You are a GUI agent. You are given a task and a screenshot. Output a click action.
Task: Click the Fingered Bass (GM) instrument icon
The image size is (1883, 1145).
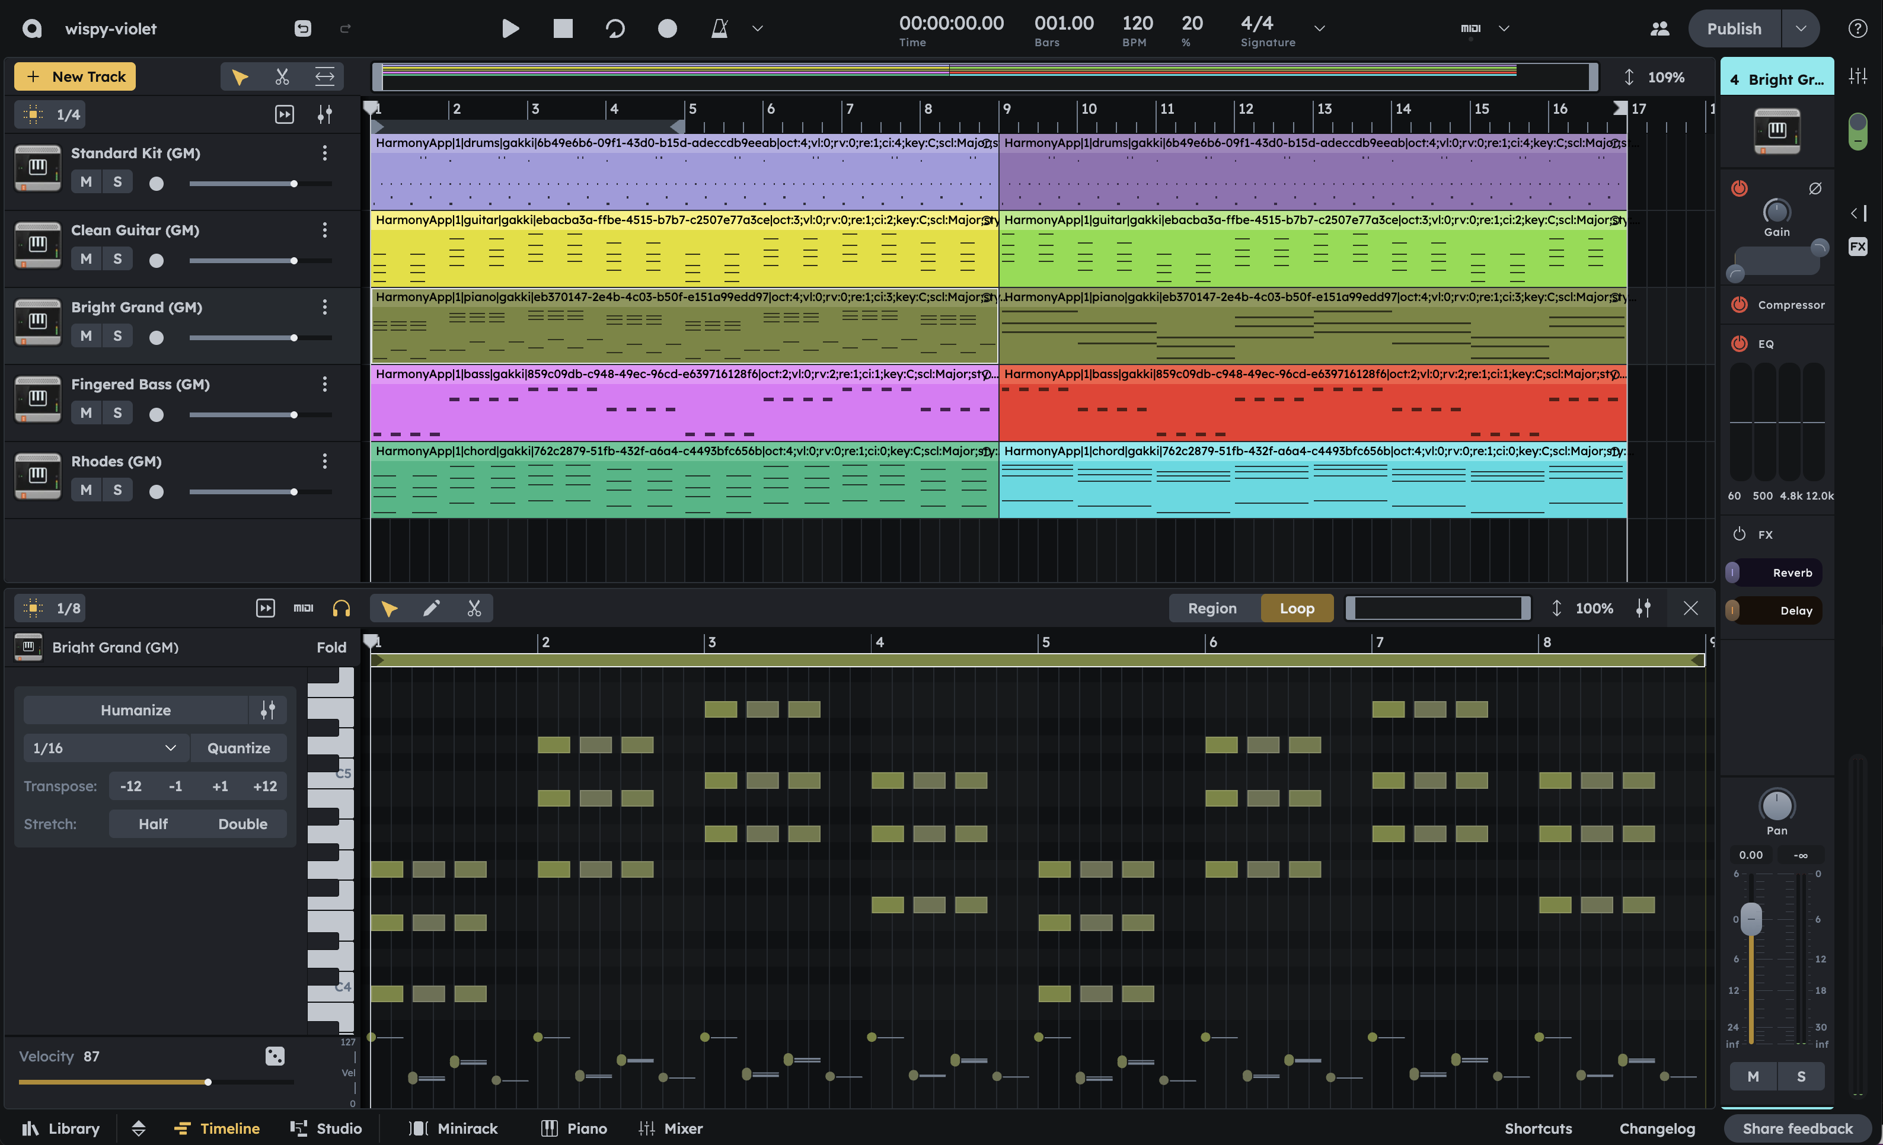coord(37,399)
